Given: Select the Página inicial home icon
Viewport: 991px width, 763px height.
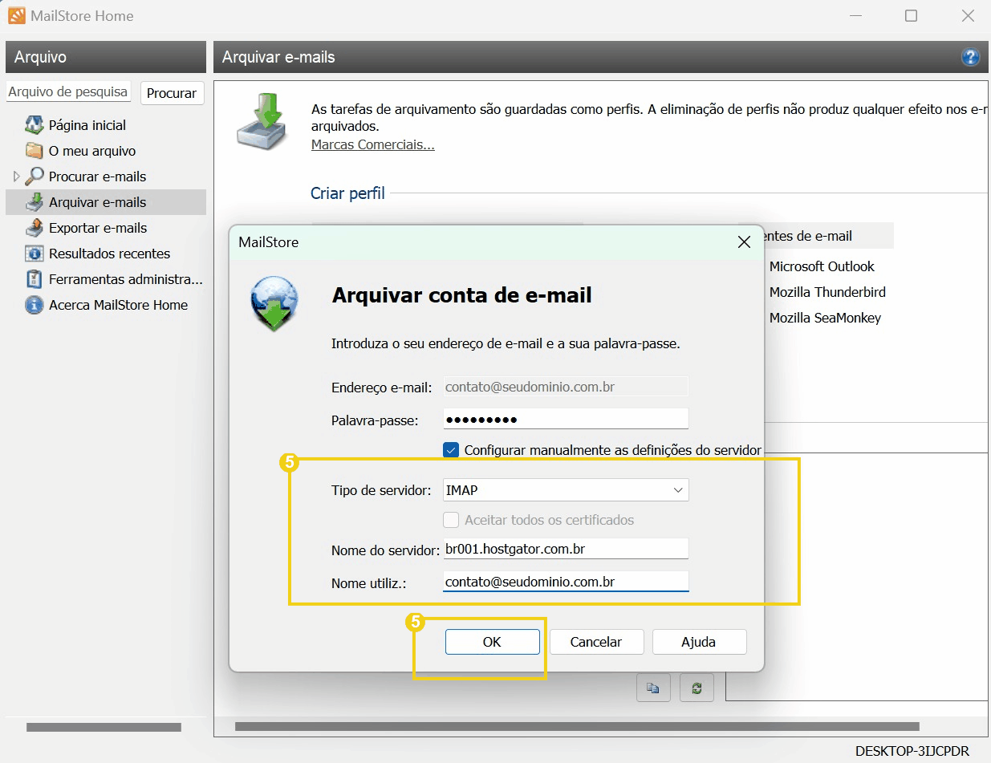Looking at the screenshot, I should (x=34, y=125).
